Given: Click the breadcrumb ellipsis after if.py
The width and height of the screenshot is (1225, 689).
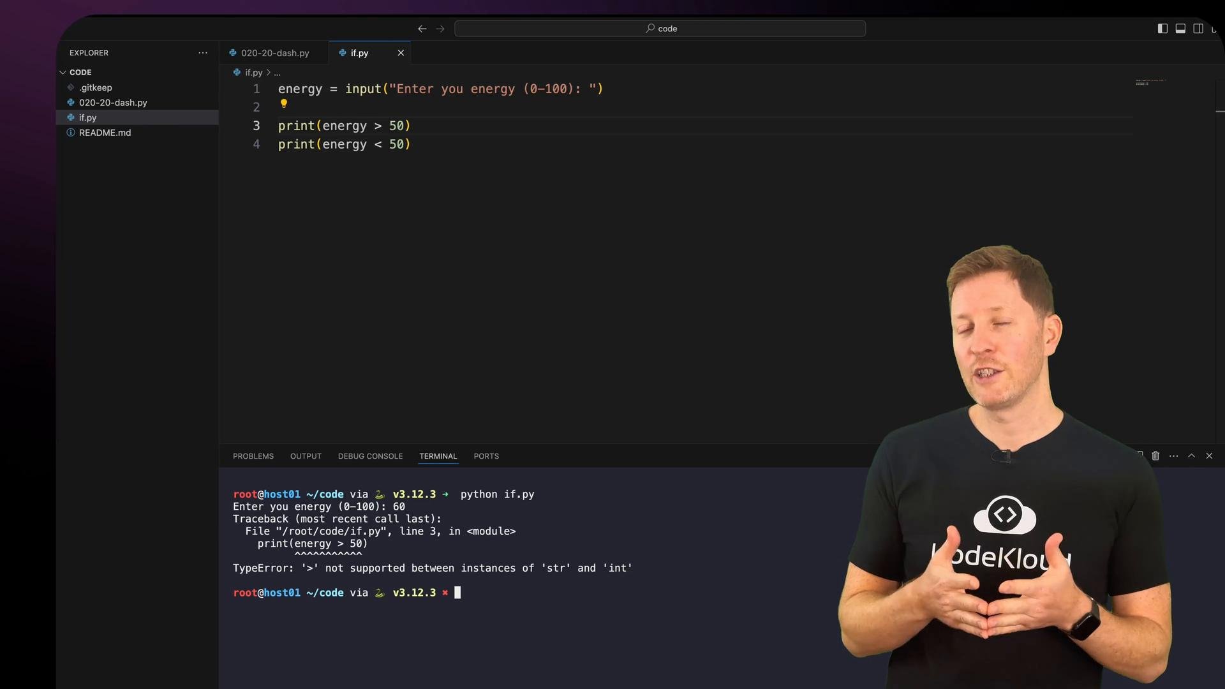Looking at the screenshot, I should (277, 73).
